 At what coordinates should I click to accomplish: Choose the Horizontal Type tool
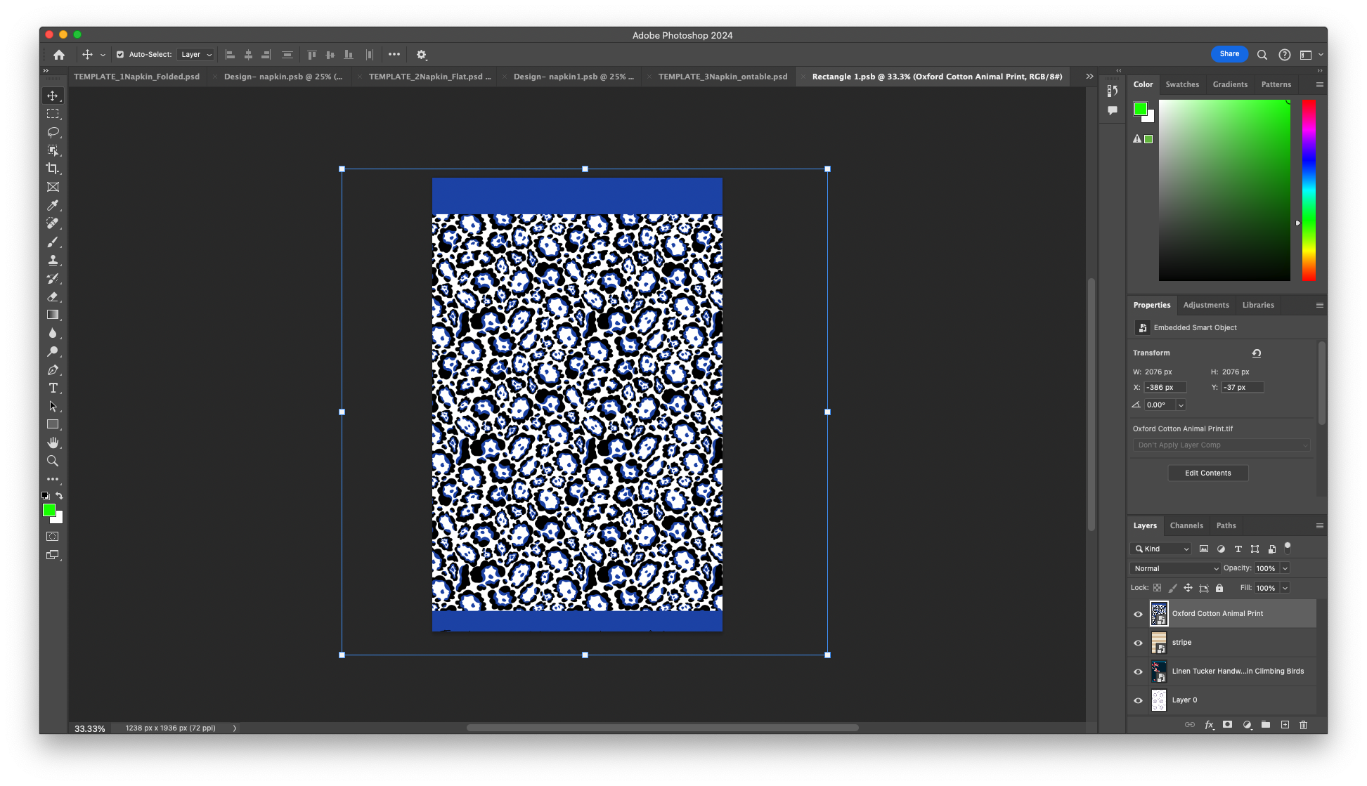[53, 388]
